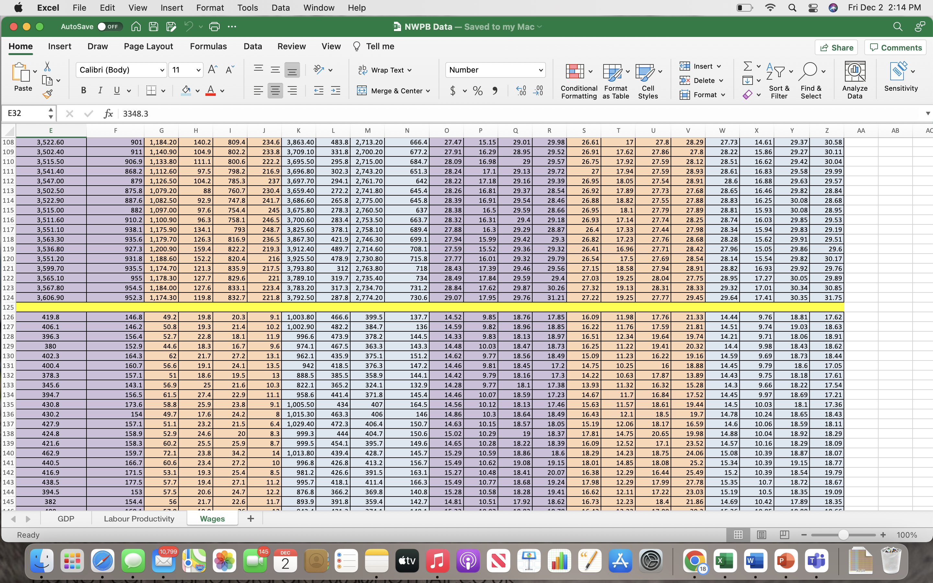This screenshot has width=933, height=583.
Task: Open the Comments panel
Action: 894,47
